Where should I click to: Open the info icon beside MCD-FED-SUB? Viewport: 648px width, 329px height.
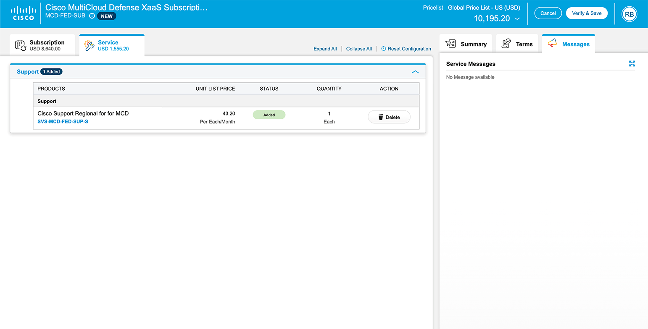coord(92,16)
